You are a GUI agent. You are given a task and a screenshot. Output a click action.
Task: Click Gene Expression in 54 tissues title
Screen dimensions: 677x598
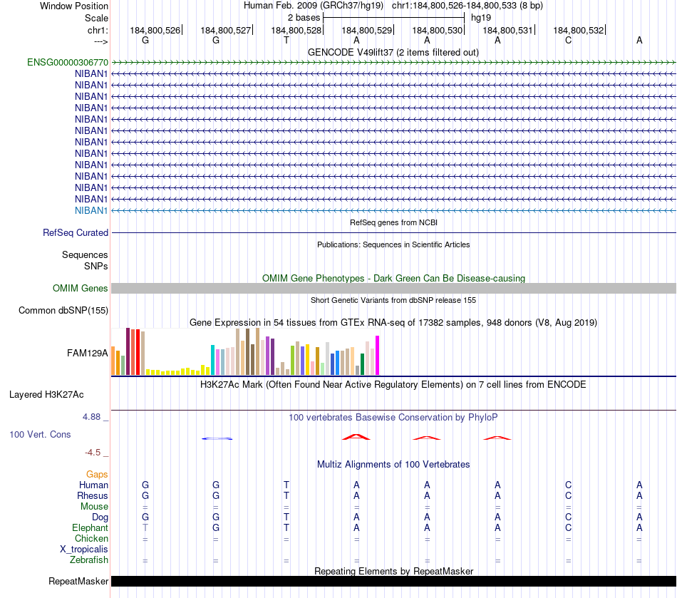(393, 323)
